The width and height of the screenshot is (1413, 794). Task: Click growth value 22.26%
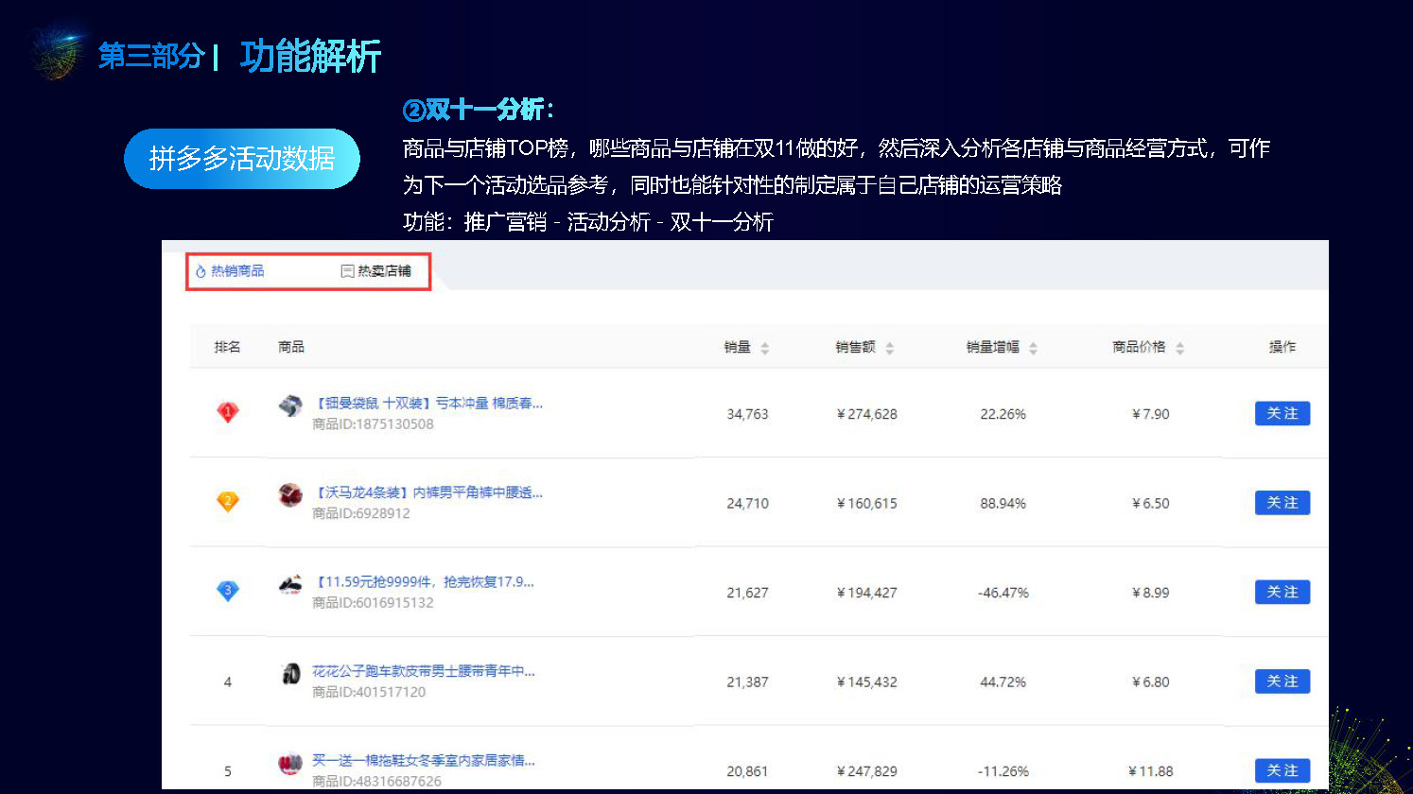1003,414
